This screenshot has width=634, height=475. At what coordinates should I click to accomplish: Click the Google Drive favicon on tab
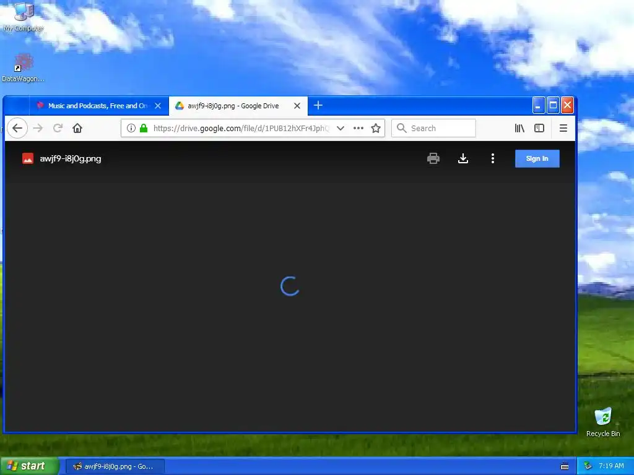coord(179,106)
